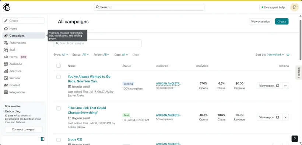The image size is (302, 145).
Task: Click the audience link for the 50-recipients campaign
Action: tap(169, 115)
